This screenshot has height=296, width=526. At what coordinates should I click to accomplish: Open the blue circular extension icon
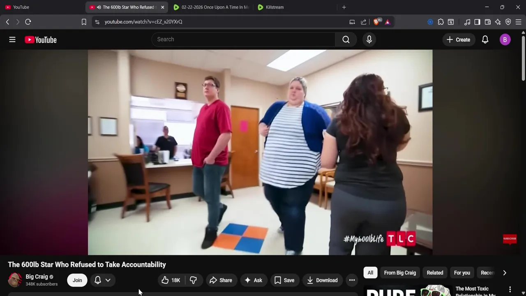coord(430,22)
